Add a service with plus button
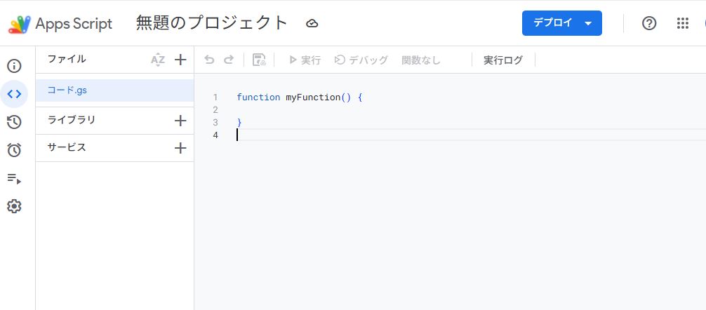The image size is (706, 310). (180, 148)
